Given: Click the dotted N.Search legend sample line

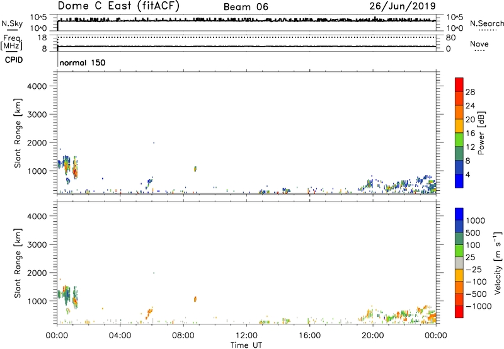Looking at the screenshot, I should pyautogui.click(x=487, y=30).
